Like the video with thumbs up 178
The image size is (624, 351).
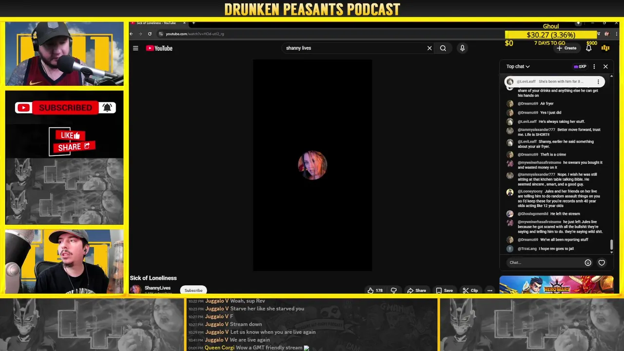pos(375,291)
